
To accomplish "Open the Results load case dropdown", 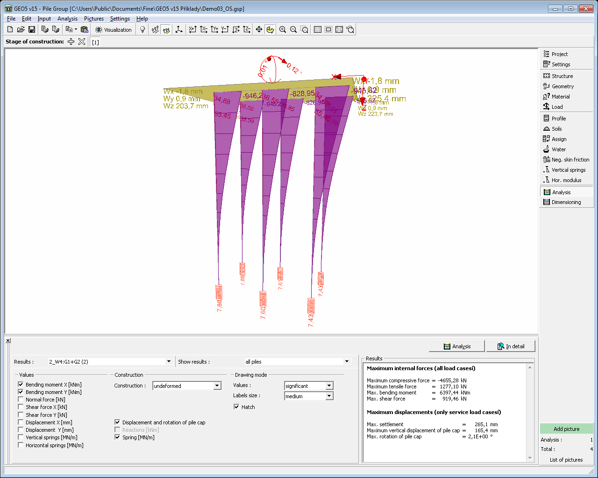I will pyautogui.click(x=169, y=362).
